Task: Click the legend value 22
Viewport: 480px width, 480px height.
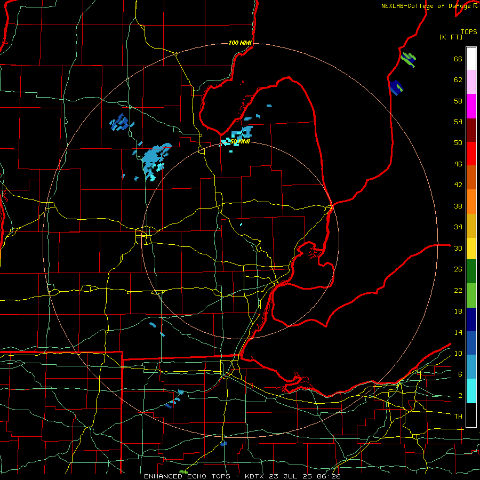Action: (x=458, y=290)
